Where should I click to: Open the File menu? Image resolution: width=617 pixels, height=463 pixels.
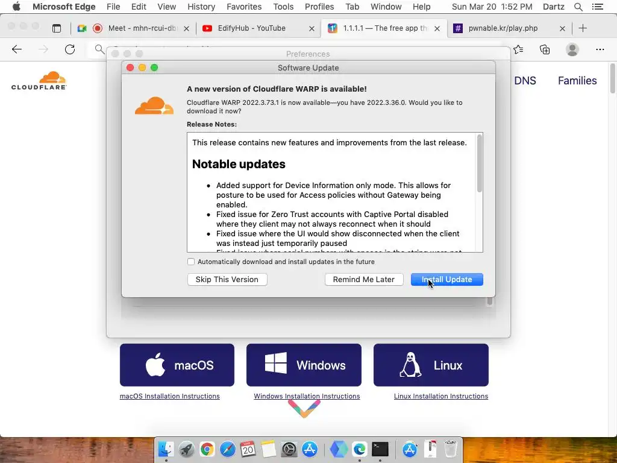[113, 7]
